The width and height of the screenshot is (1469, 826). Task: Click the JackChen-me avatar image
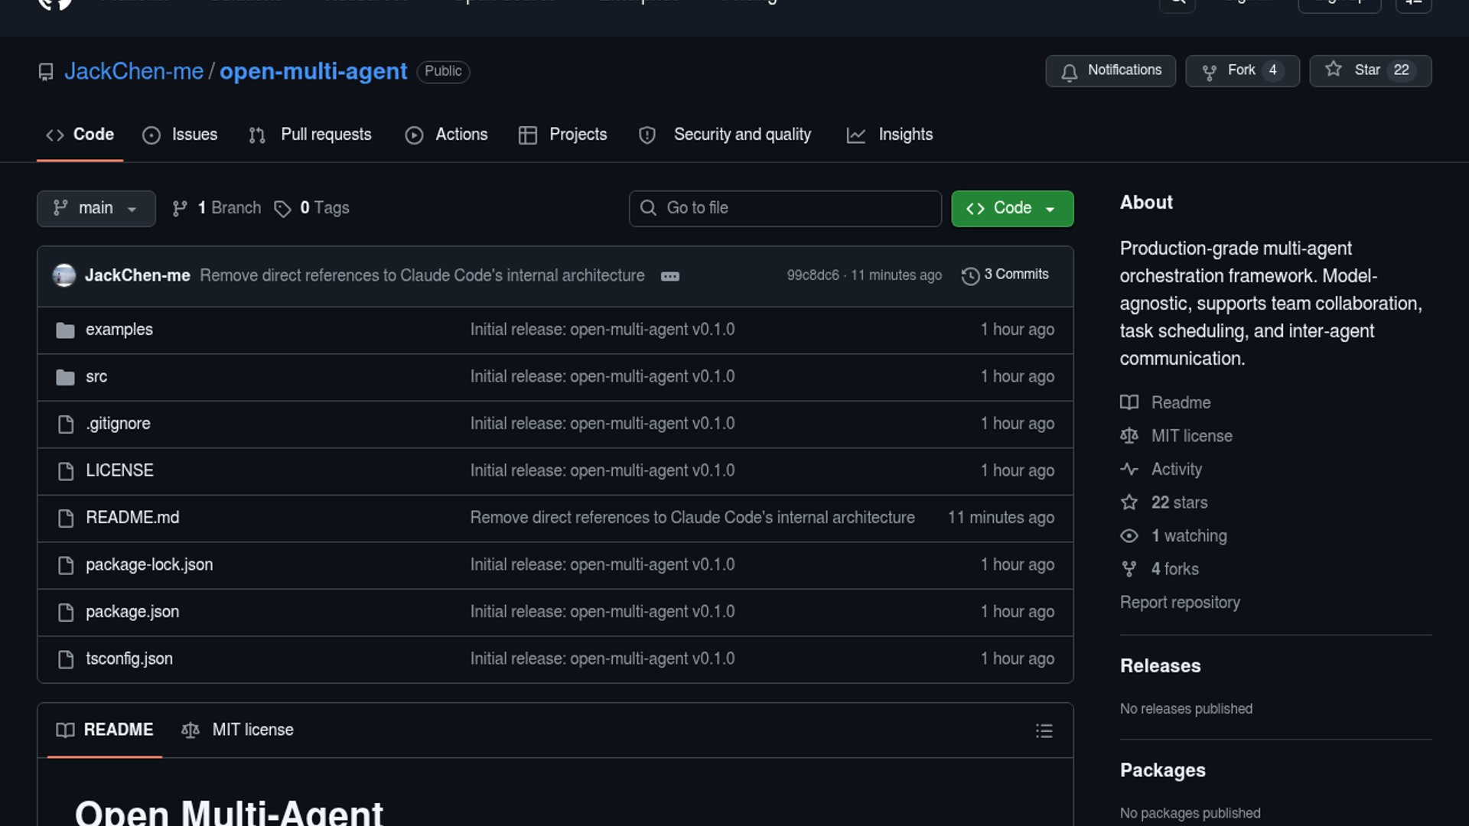point(64,275)
